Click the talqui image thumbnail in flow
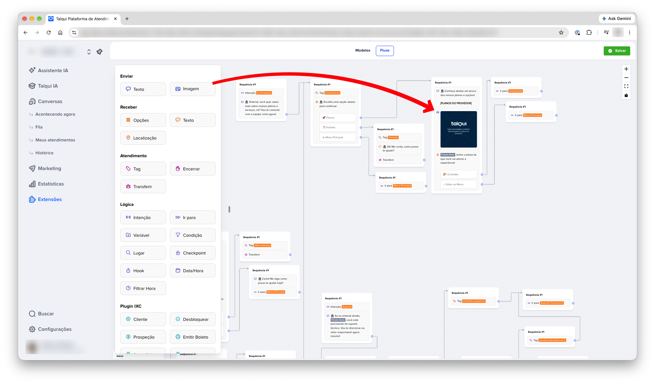 click(458, 129)
